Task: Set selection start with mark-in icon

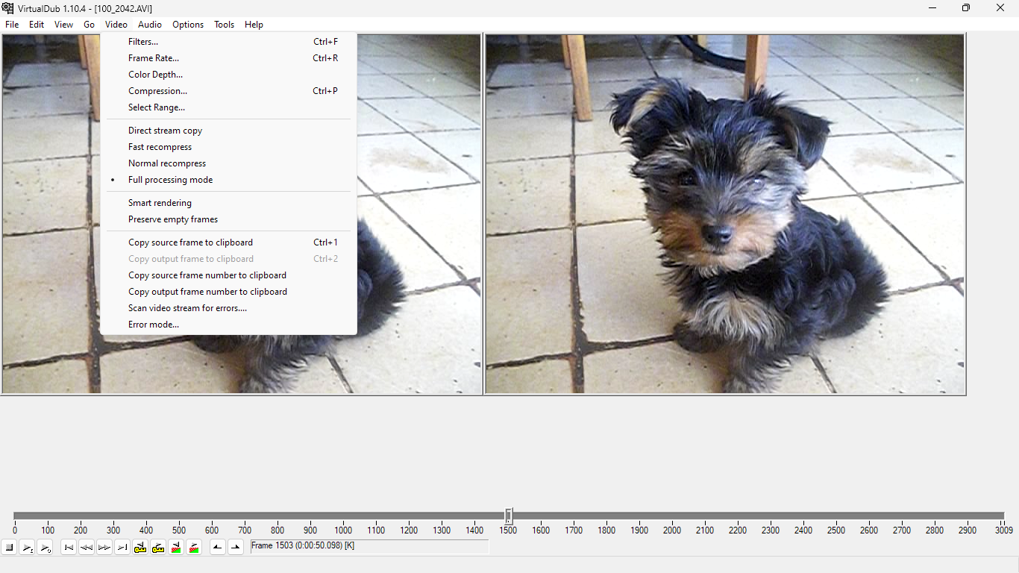Action: (217, 548)
